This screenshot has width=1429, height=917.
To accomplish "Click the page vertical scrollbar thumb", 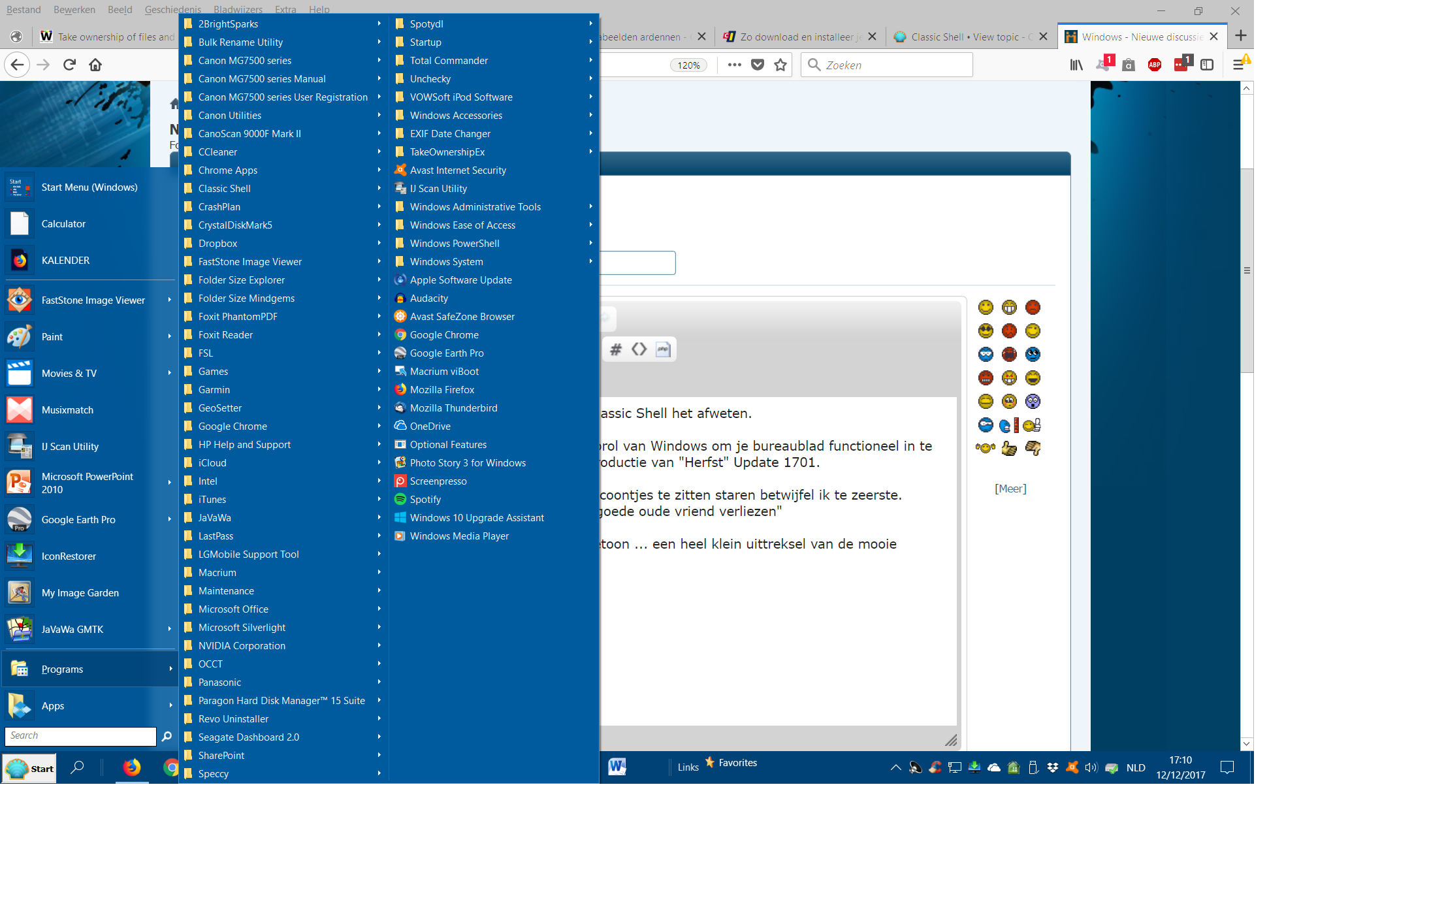I will pyautogui.click(x=1246, y=270).
